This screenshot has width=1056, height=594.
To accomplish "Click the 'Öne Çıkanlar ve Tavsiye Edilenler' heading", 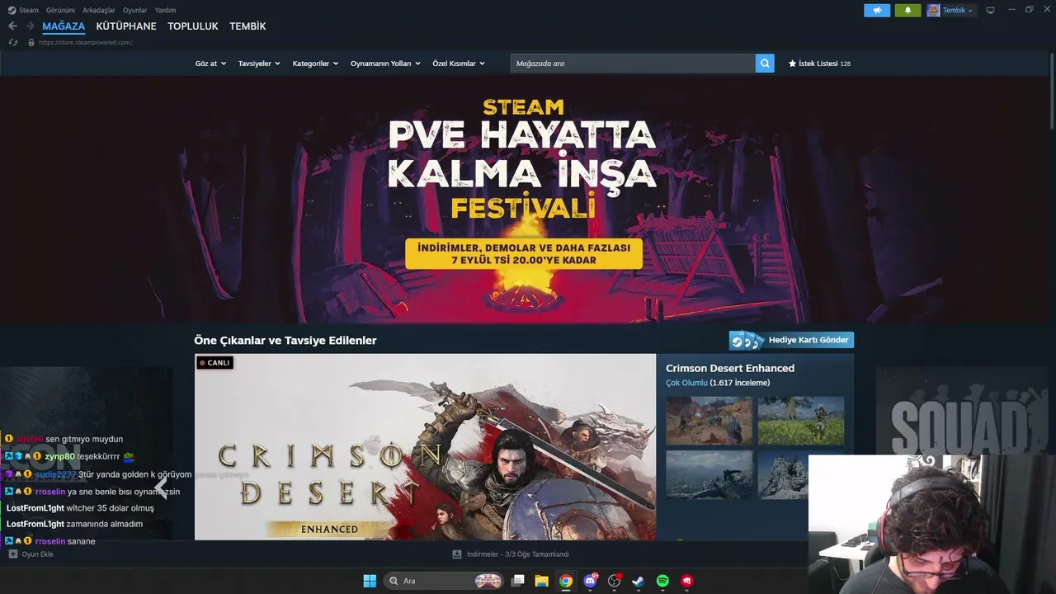I will tap(285, 340).
